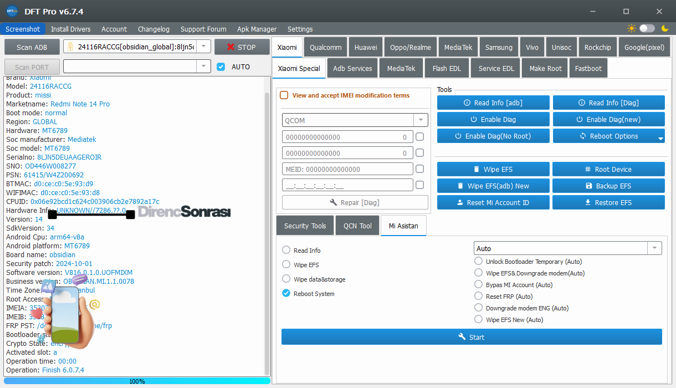Enable IMEI modification terms checkbox
Viewport: 676px width, 388px height.
(x=284, y=95)
